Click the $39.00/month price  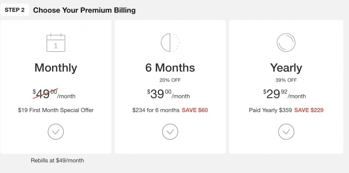click(x=169, y=94)
